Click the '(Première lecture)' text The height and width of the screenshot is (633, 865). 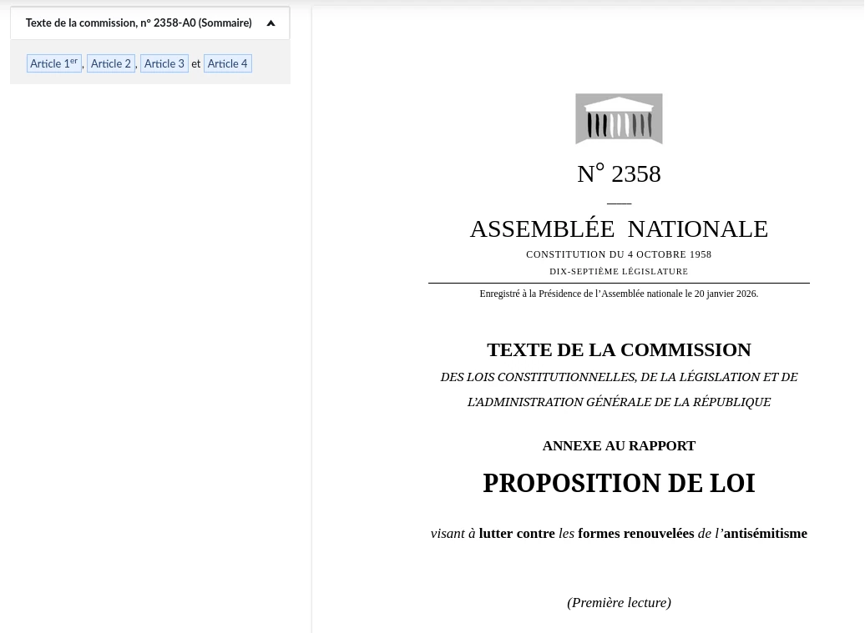pos(619,603)
